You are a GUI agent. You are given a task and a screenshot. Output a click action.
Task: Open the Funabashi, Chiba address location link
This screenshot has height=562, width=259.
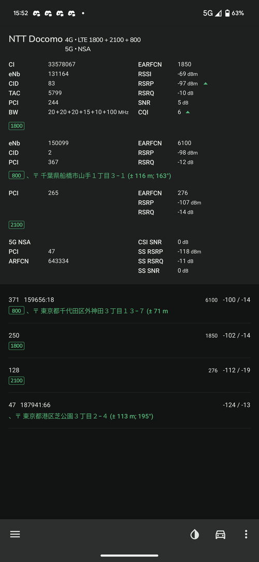coord(103,176)
